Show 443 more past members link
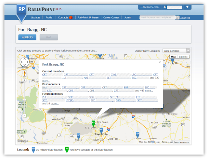Screen dimensions: 208x159 click(x=149, y=91)
